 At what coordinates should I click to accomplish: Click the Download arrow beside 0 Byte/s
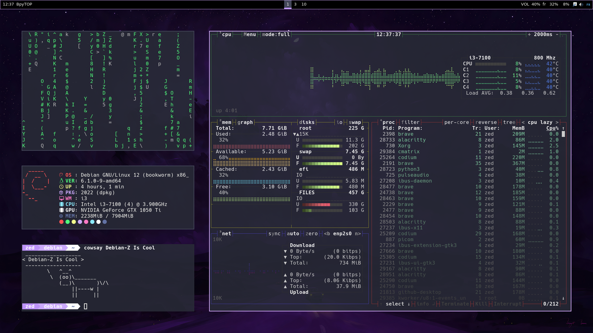pyautogui.click(x=286, y=251)
